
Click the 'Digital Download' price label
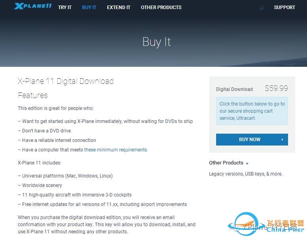(234, 89)
